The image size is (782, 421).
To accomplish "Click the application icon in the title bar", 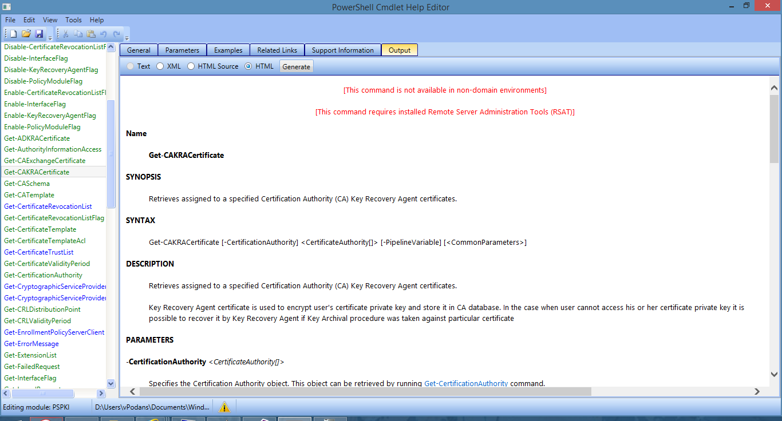I will coord(6,7).
